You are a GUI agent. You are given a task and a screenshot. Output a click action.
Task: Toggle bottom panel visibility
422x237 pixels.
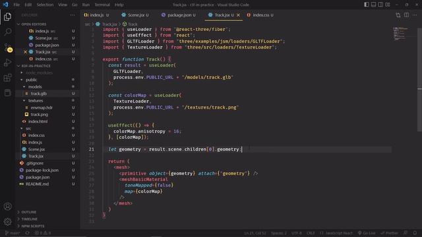click(x=374, y=5)
